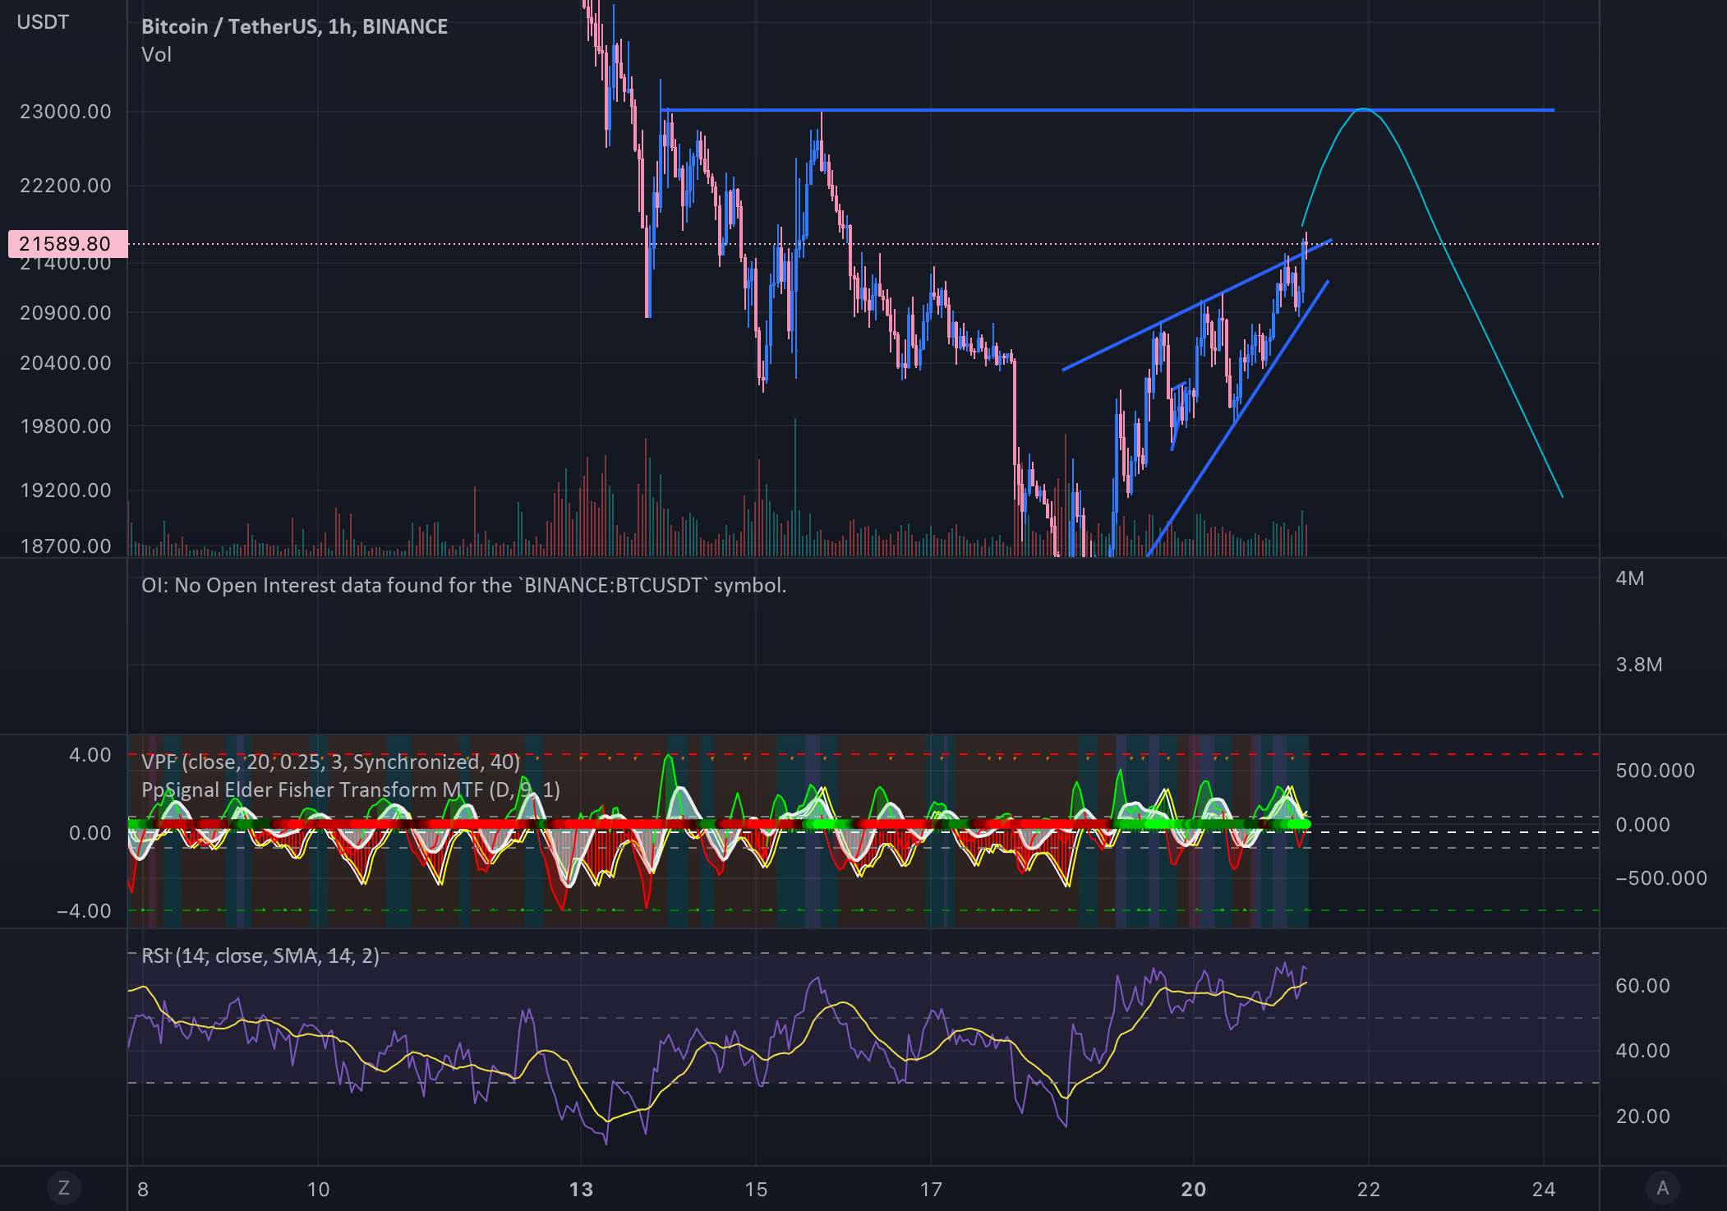Image resolution: width=1727 pixels, height=1211 pixels.
Task: Click date 24 on time axis
Action: 1544,1189
